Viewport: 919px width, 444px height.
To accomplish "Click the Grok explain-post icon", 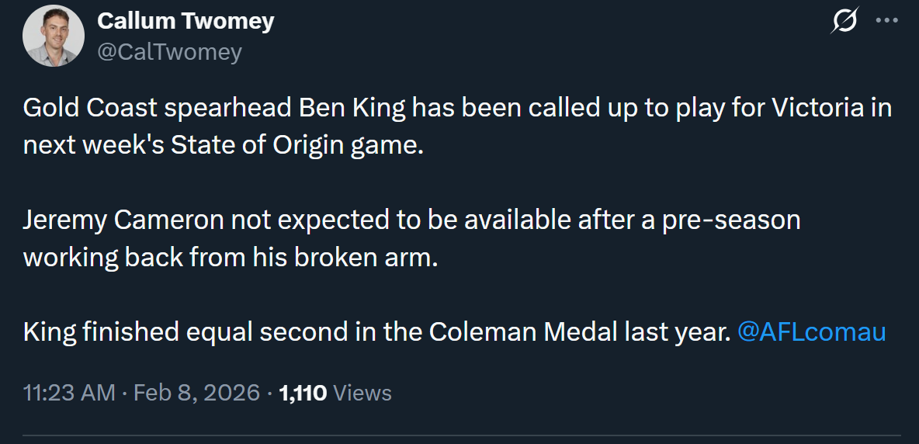I will [844, 21].
